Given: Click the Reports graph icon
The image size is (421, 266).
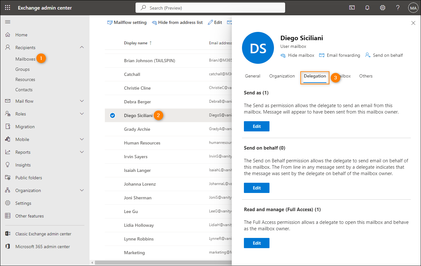Looking at the screenshot, I should [8, 152].
